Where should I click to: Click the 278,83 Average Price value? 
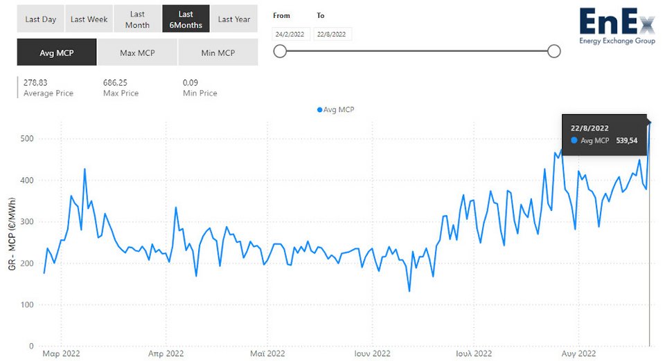tap(35, 82)
